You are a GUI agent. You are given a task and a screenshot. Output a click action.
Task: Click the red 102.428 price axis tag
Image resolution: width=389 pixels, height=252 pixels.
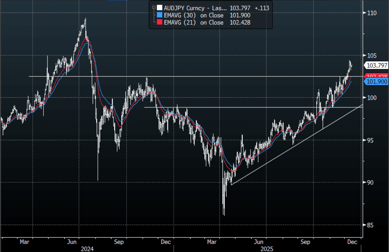(x=377, y=76)
